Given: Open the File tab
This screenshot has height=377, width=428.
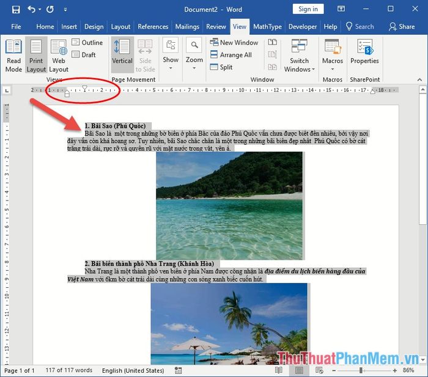Looking at the screenshot, I should pyautogui.click(x=16, y=26).
